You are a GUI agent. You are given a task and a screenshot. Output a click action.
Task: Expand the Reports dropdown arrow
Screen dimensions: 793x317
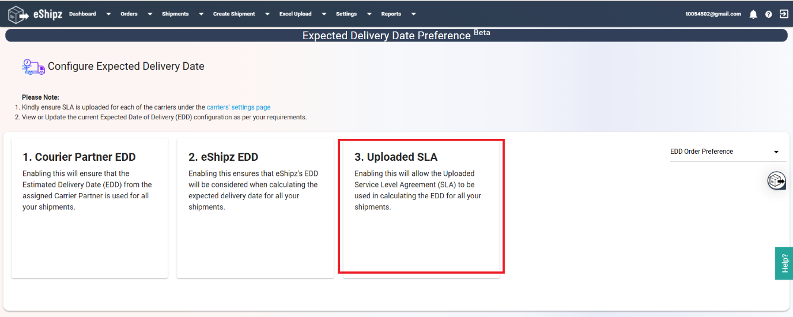click(x=414, y=14)
